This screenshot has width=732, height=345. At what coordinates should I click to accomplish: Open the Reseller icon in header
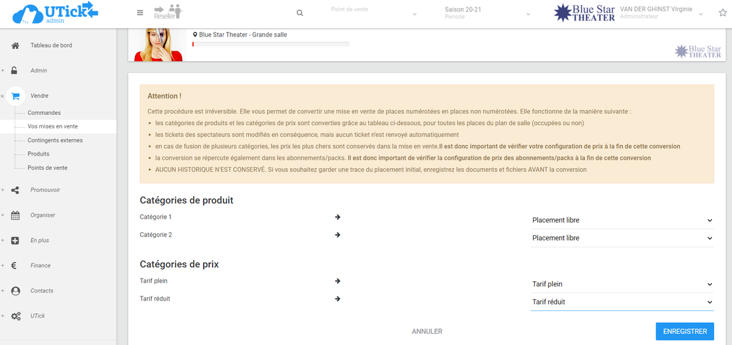168,12
